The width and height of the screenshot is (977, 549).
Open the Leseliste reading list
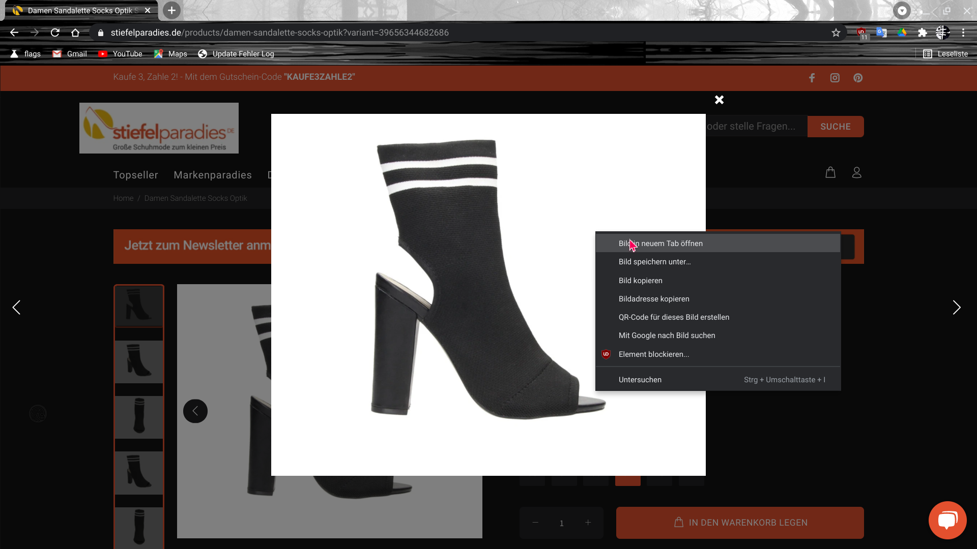(945, 54)
